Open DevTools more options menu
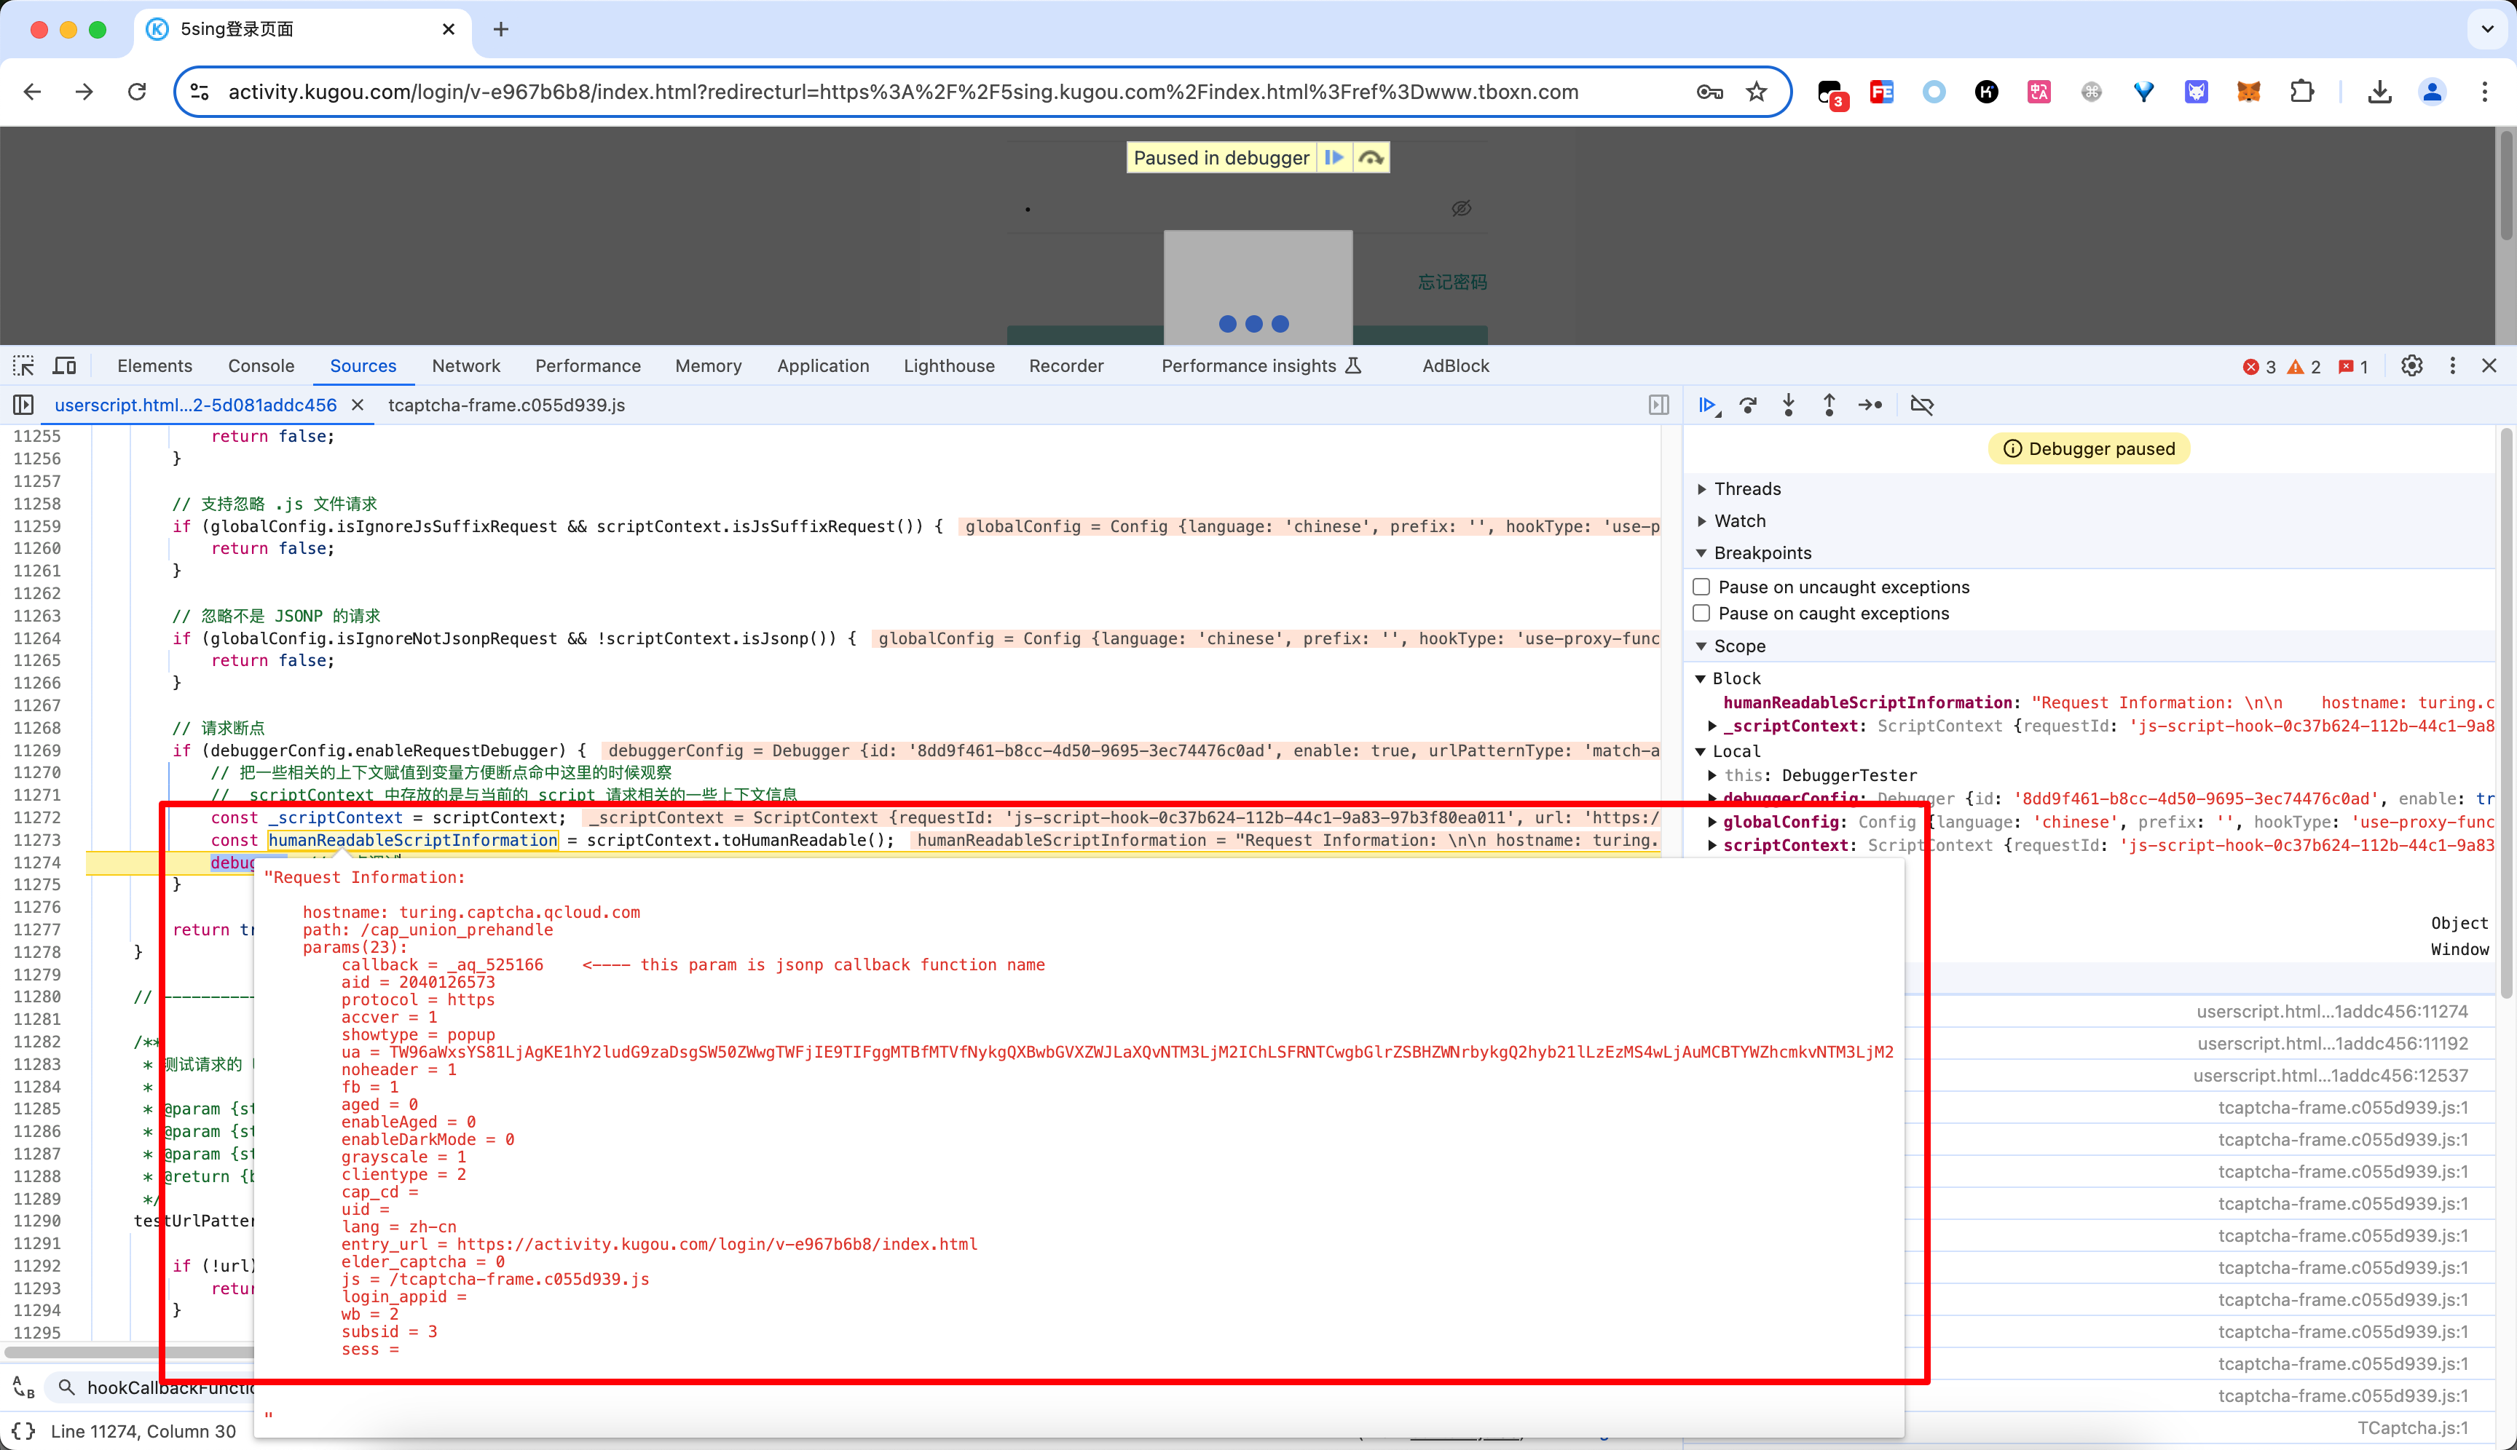The image size is (2517, 1450). coord(2452,366)
